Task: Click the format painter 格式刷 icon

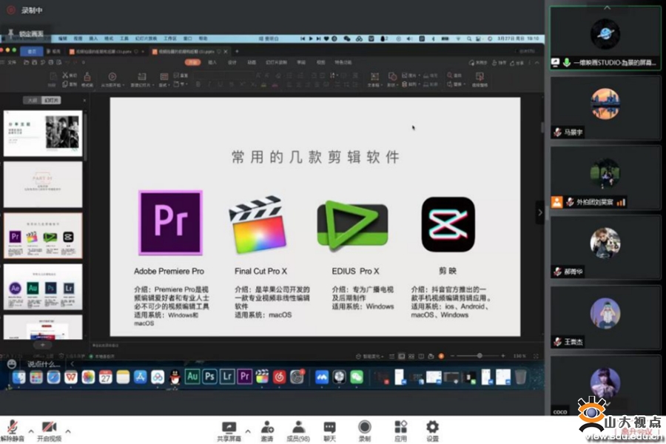Action: click(x=87, y=76)
